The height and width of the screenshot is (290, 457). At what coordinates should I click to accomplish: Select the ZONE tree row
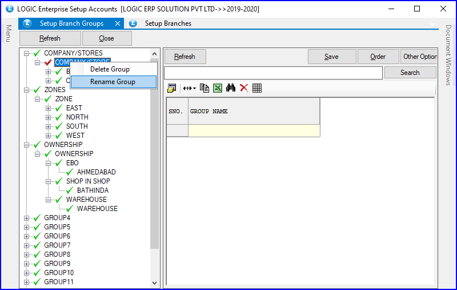[64, 99]
